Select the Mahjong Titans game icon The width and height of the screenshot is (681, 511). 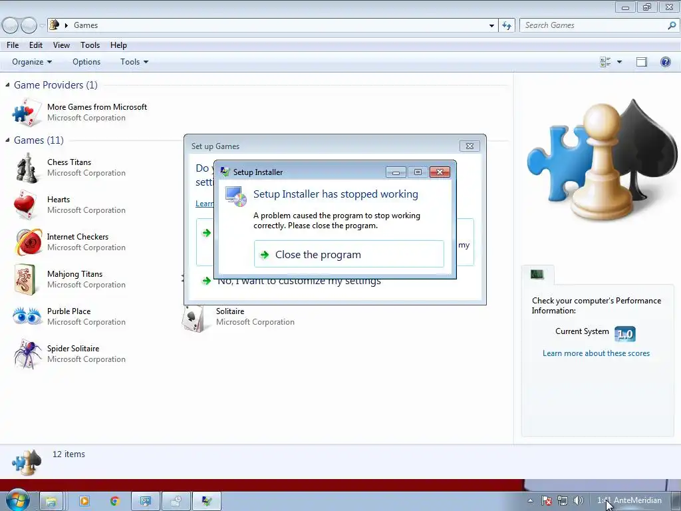[25, 279]
